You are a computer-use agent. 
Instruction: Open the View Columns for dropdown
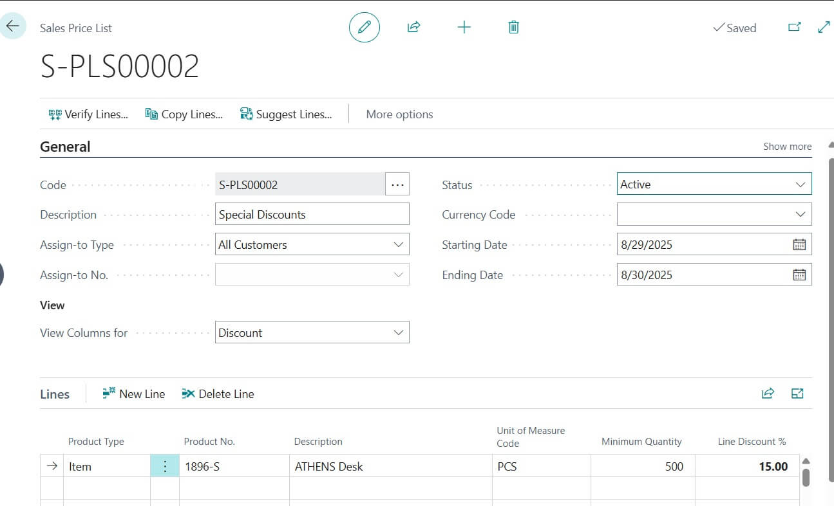point(399,332)
